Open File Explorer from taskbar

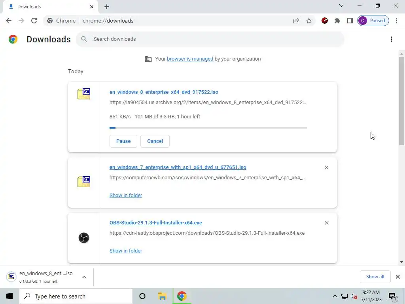pos(162,296)
